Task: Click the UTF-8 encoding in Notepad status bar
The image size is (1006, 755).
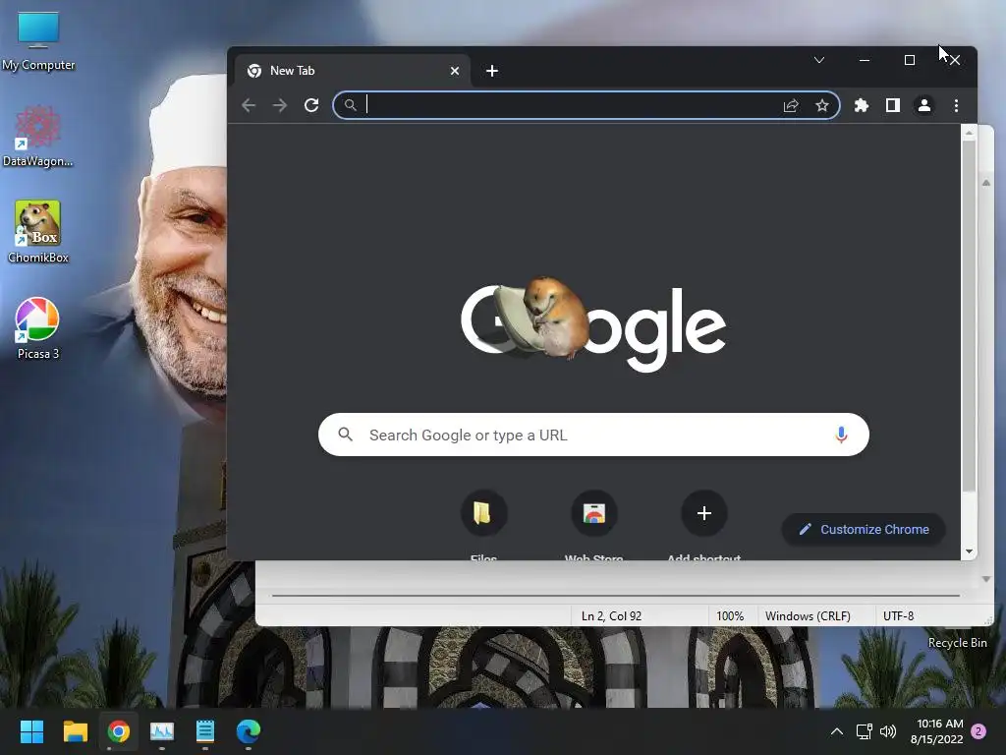Action: click(898, 615)
